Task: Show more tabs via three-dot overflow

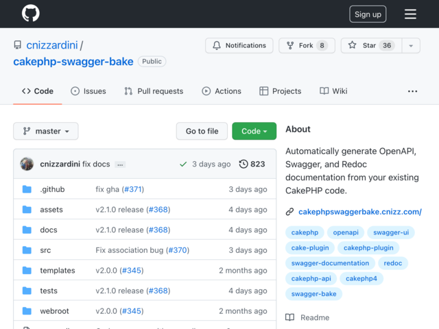Action: (412, 91)
